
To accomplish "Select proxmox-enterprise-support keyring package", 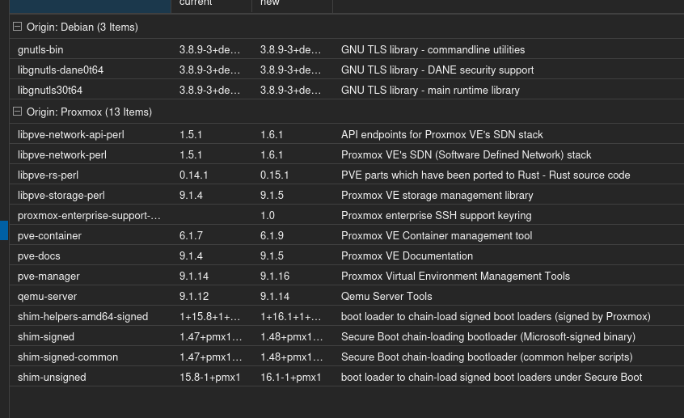I will coord(347,216).
